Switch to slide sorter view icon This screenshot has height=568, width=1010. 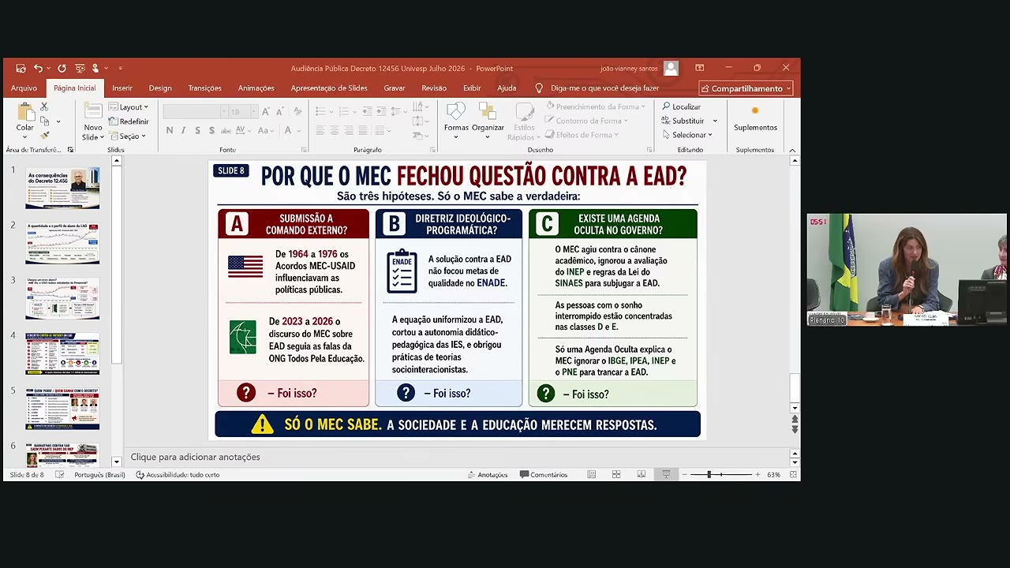coord(616,475)
